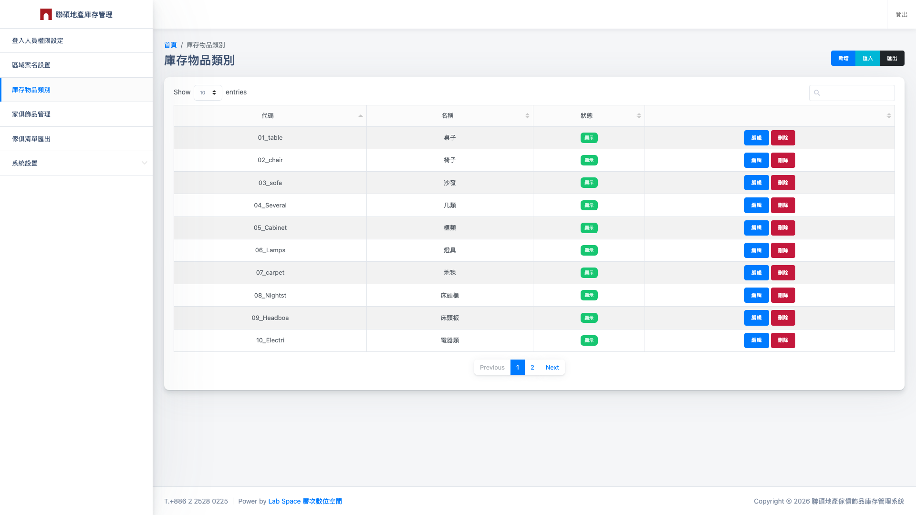
Task: Toggle the green status badge for 01_table
Action: click(x=589, y=138)
